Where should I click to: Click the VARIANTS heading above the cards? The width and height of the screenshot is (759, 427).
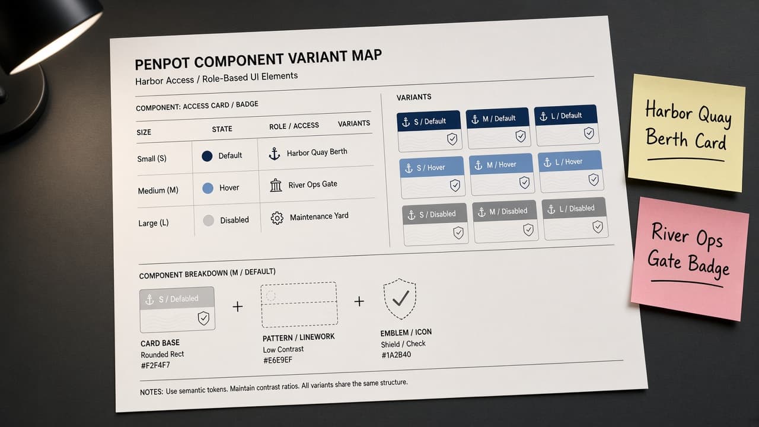coord(414,97)
